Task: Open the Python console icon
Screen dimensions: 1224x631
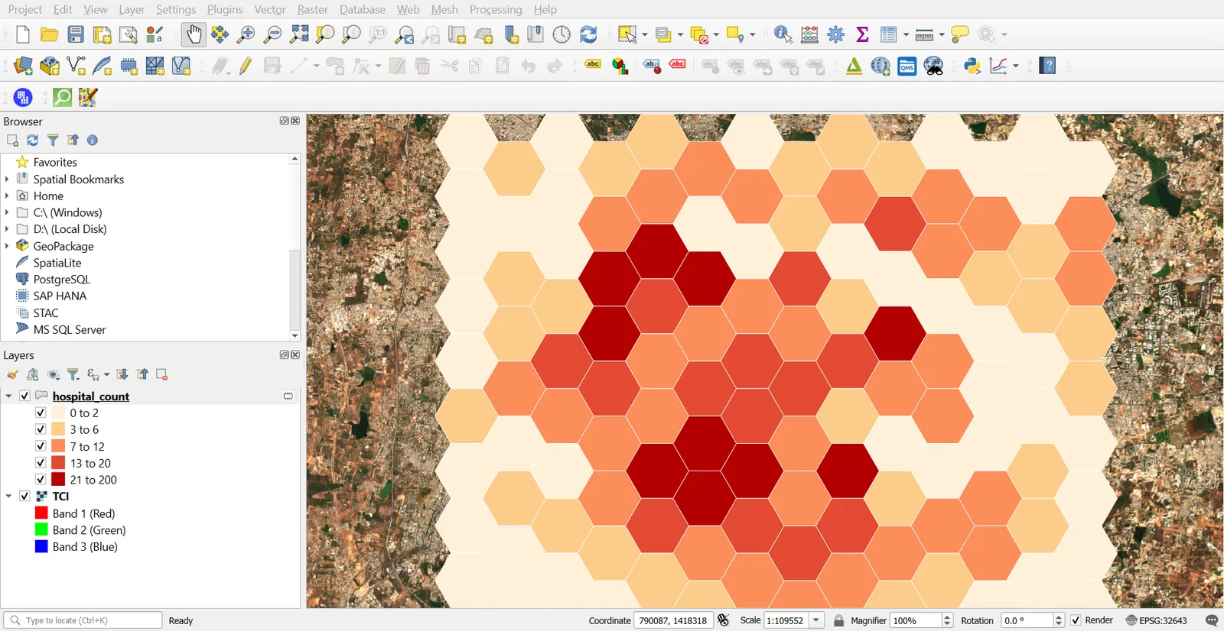Action: [972, 66]
